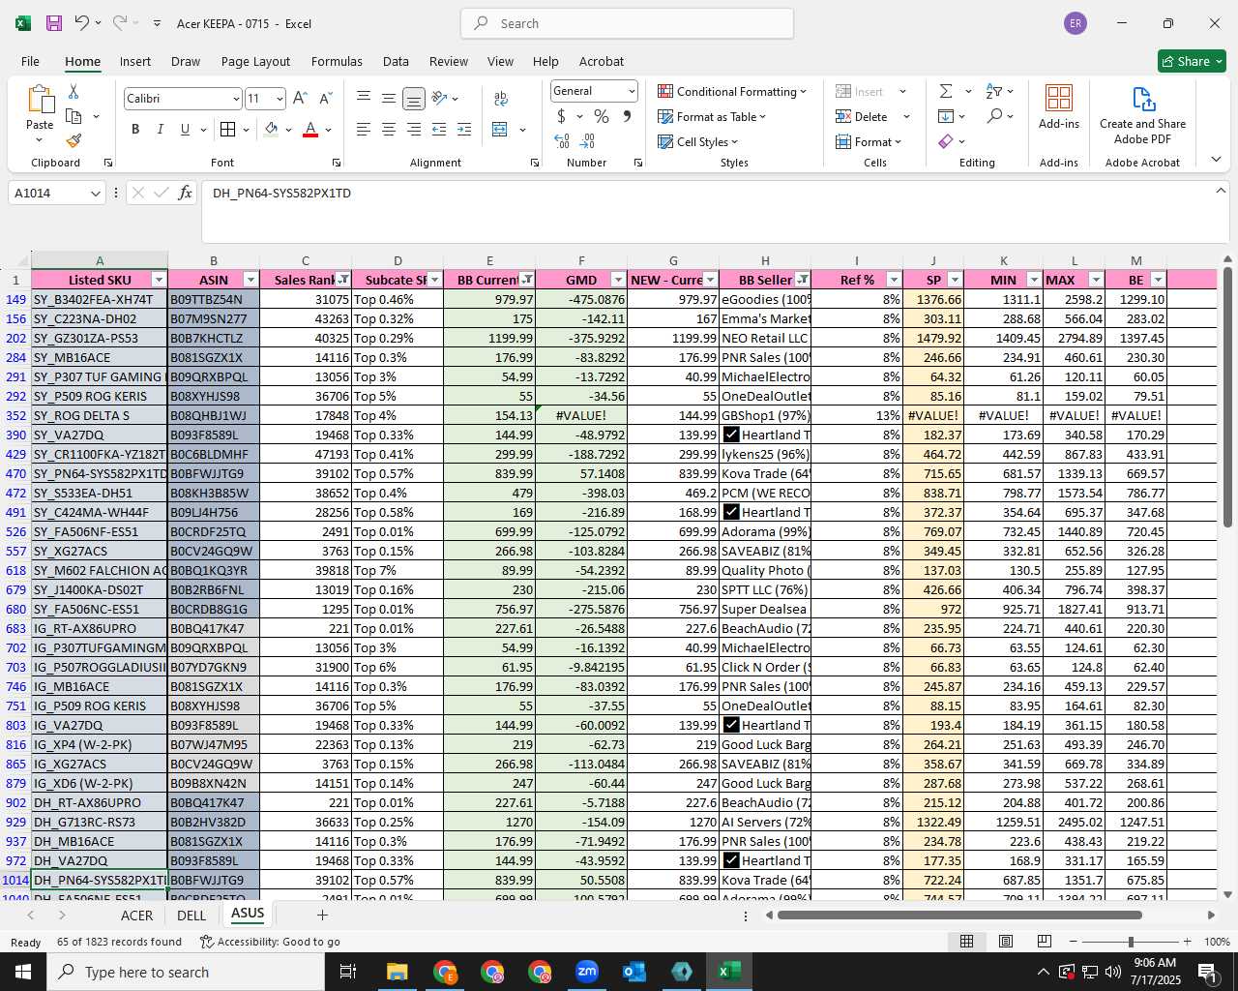Screen dimensions: 1238x991
Task: Open the BB Seller filter dropdown
Action: point(802,280)
